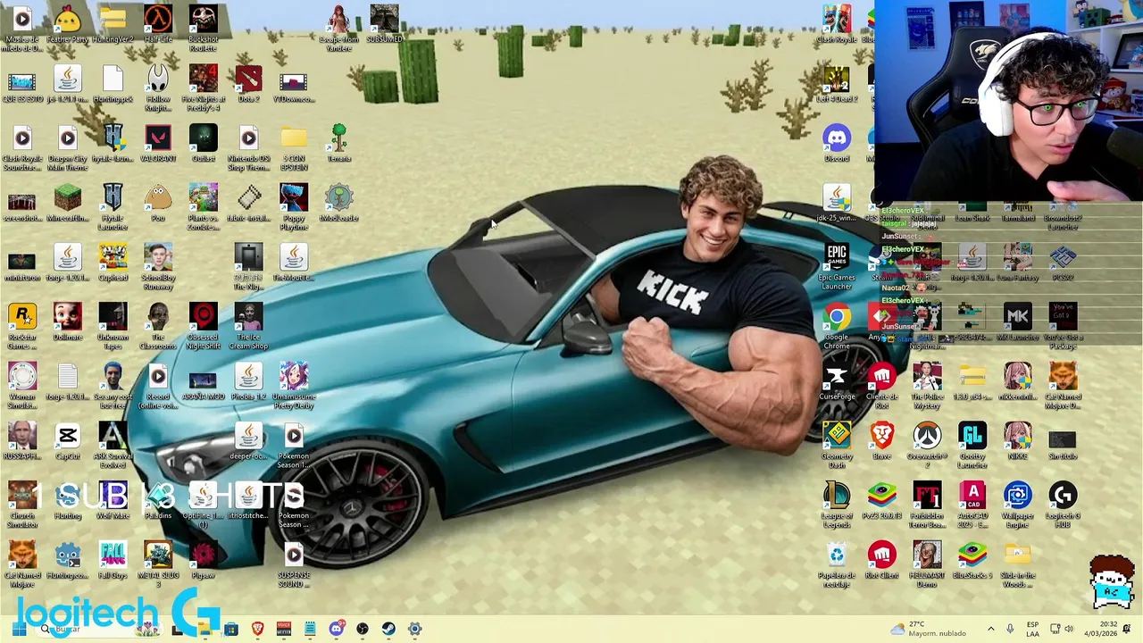Open the Terraria tree icon
This screenshot has height=643, width=1143.
338,143
